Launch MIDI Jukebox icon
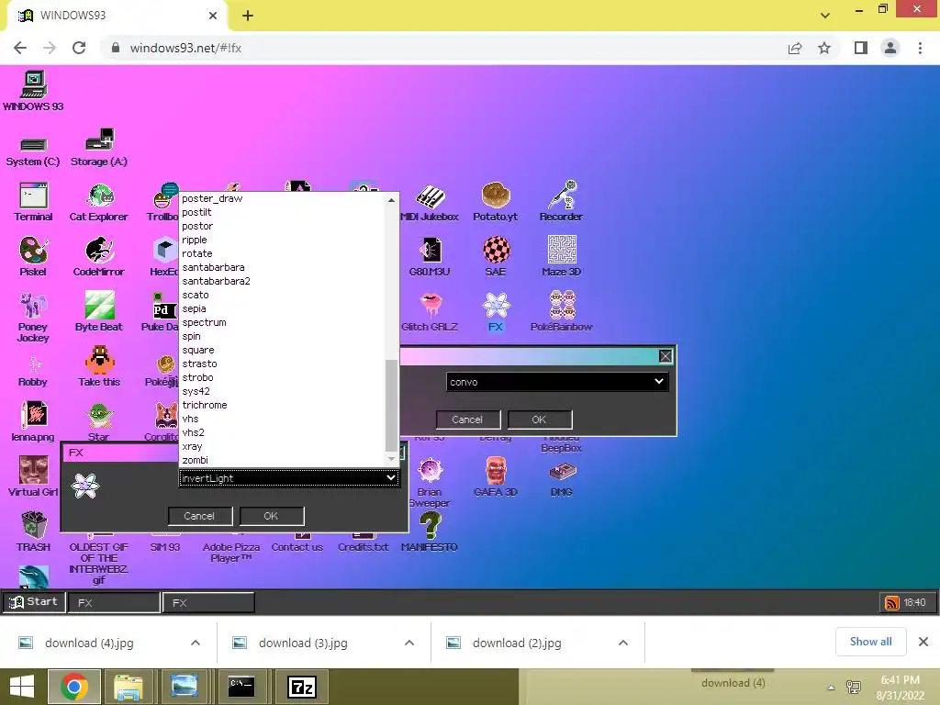The height and width of the screenshot is (705, 940). tap(430, 196)
